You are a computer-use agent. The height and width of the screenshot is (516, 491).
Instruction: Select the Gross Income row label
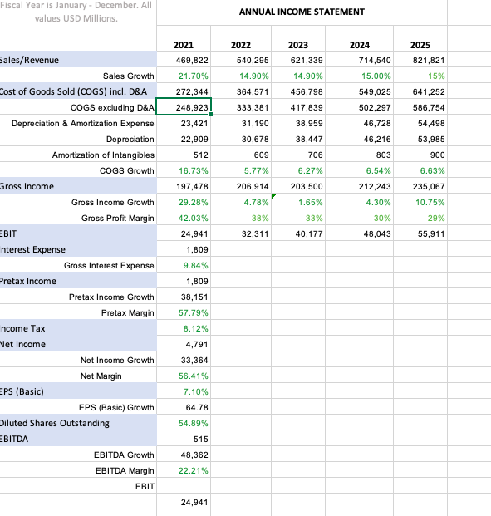[x=27, y=186]
